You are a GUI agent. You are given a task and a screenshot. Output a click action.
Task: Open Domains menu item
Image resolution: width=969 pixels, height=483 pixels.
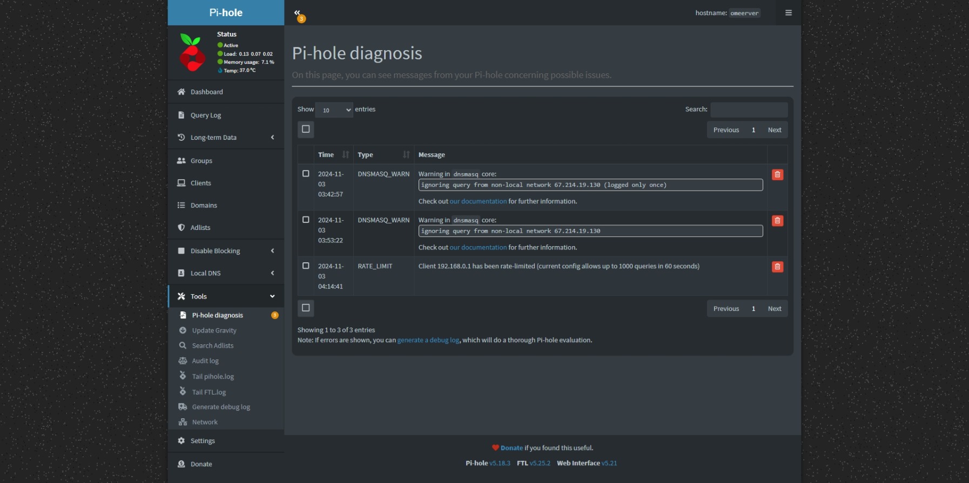(226, 205)
